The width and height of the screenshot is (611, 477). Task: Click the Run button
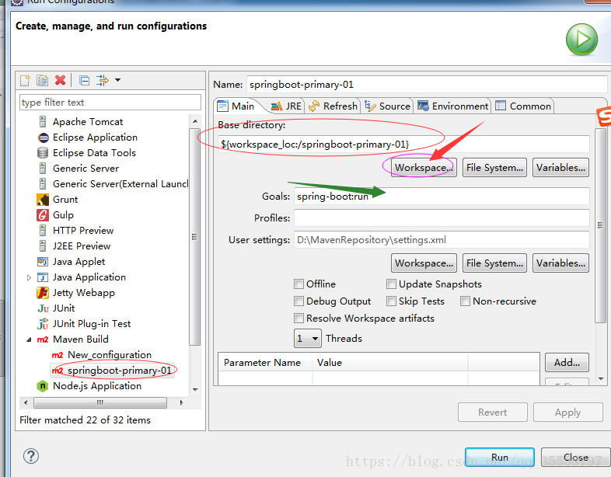tap(500, 457)
